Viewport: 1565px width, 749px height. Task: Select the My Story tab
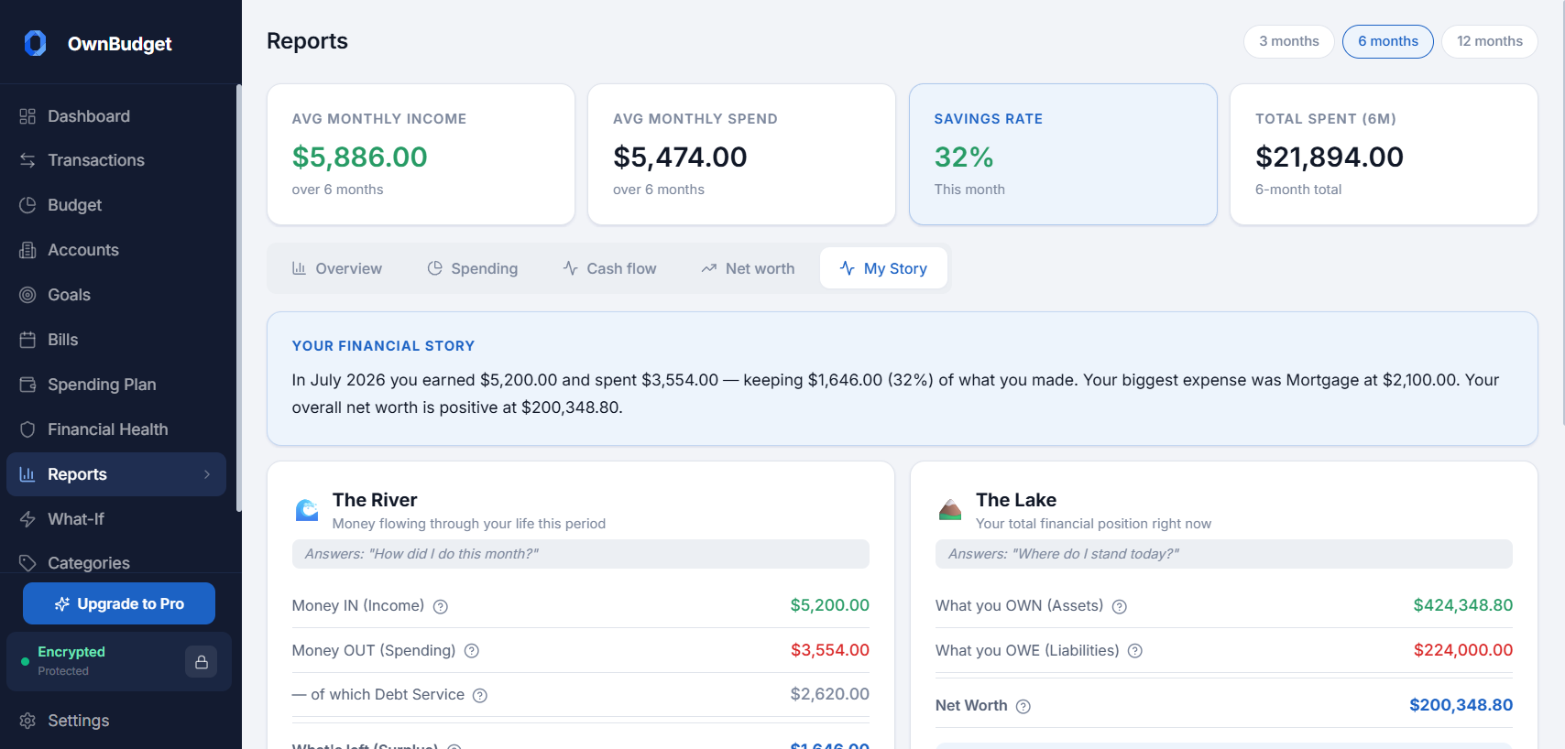(883, 268)
